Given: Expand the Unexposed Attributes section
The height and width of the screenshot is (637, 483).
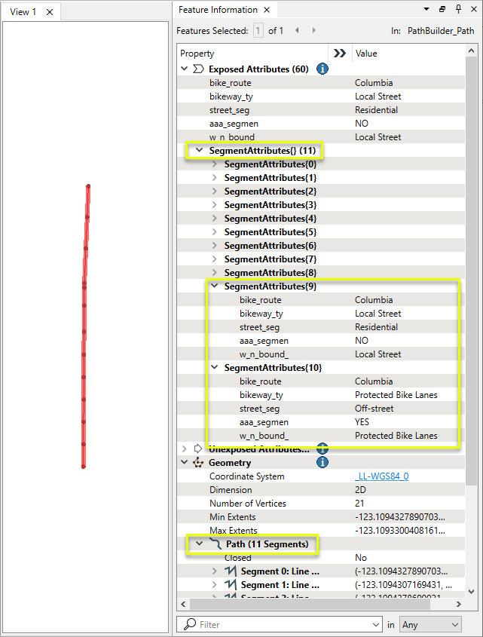Looking at the screenshot, I should 185,449.
